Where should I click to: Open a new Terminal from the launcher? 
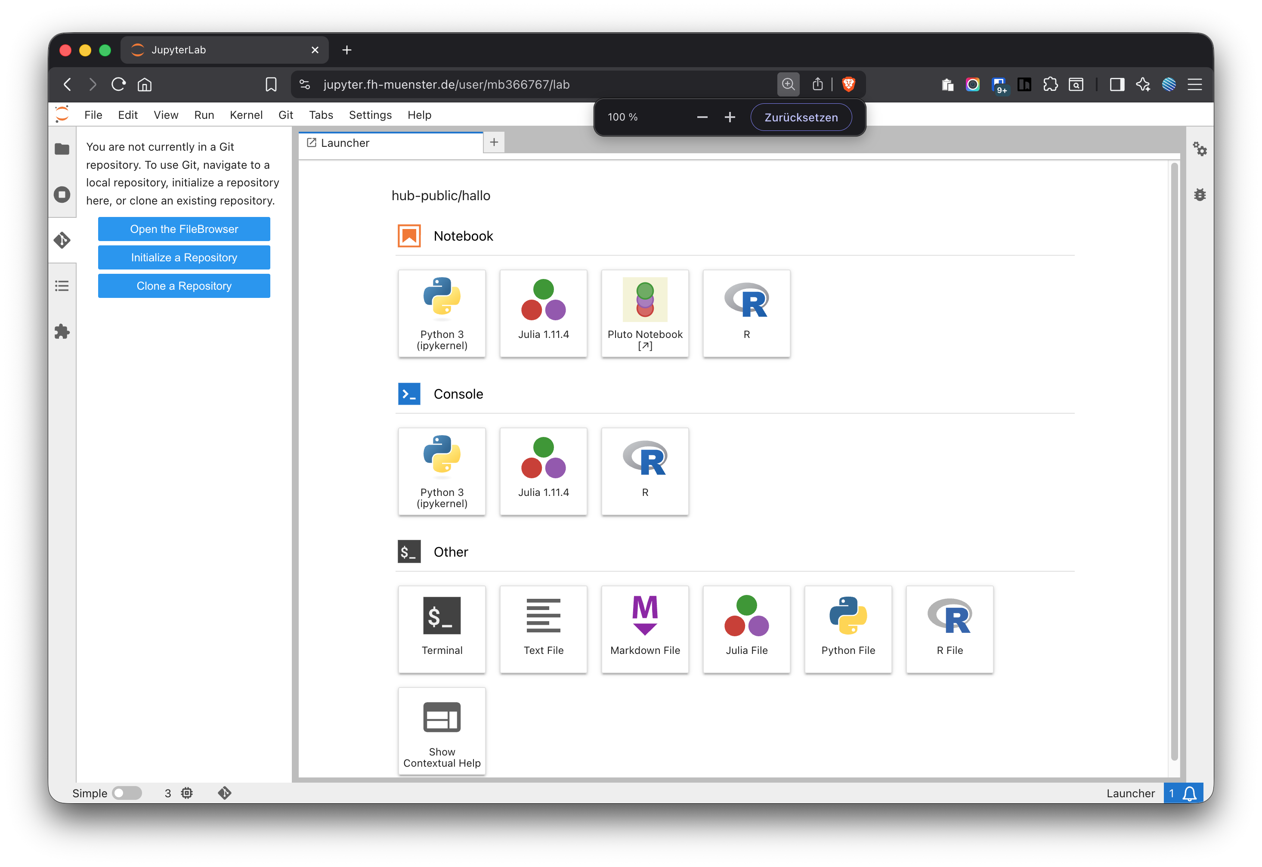point(442,629)
